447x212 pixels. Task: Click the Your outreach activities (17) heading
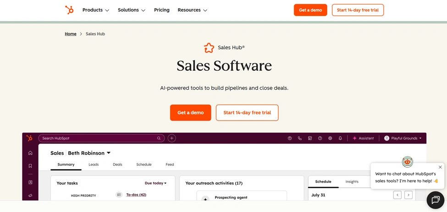click(214, 183)
